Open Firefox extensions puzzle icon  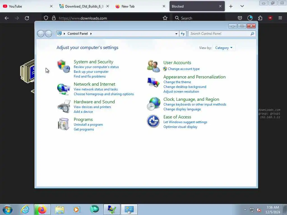(260, 18)
